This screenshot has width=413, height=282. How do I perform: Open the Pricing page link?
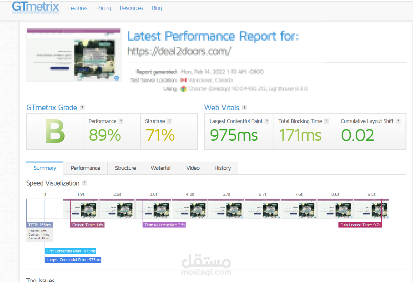(104, 8)
